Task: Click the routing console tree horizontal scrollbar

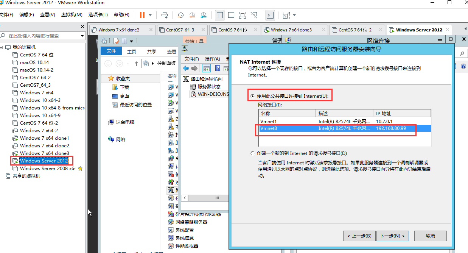Action: click(205, 198)
